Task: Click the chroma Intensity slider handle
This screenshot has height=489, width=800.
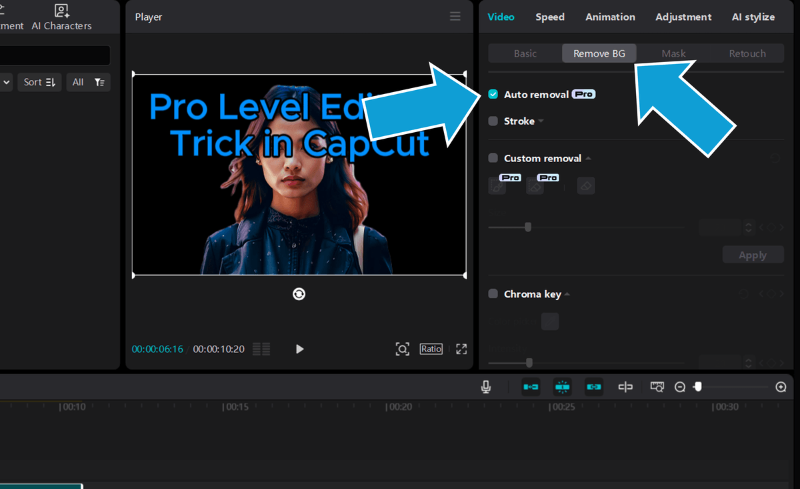Action: tap(529, 363)
